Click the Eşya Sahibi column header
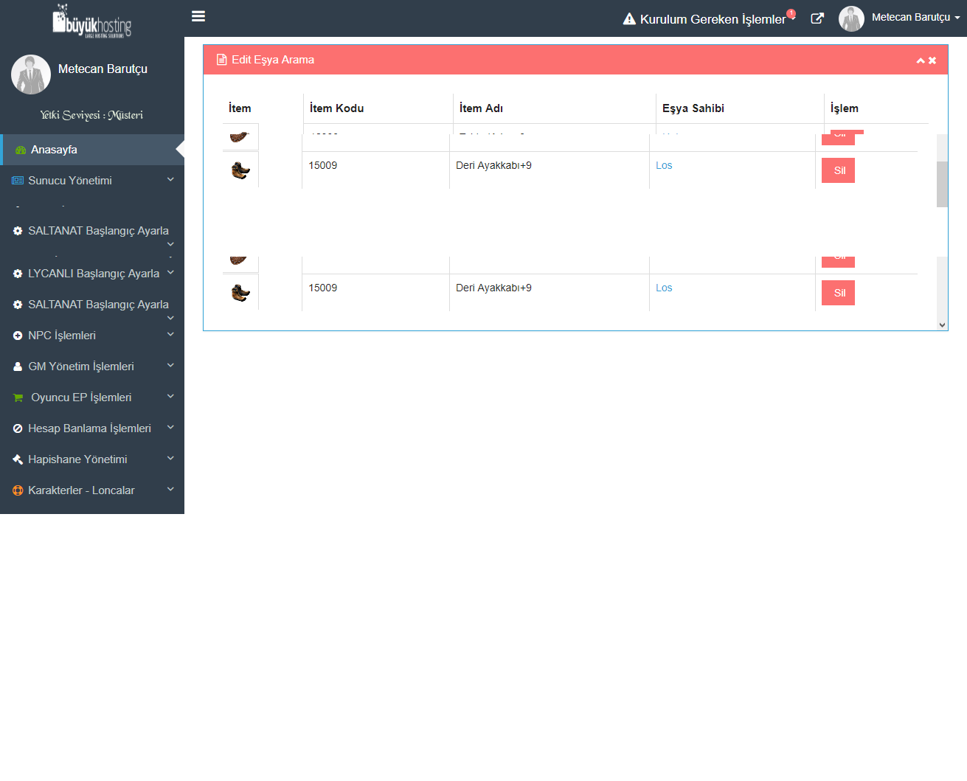This screenshot has width=967, height=781. click(693, 108)
